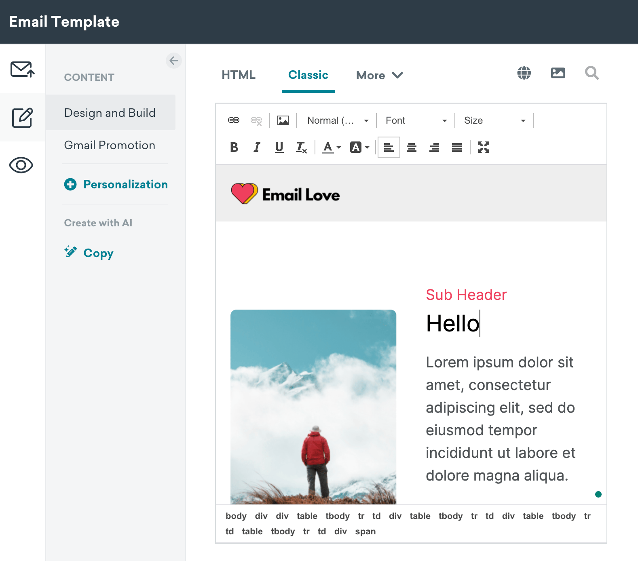Open the globe language icon

click(x=524, y=73)
